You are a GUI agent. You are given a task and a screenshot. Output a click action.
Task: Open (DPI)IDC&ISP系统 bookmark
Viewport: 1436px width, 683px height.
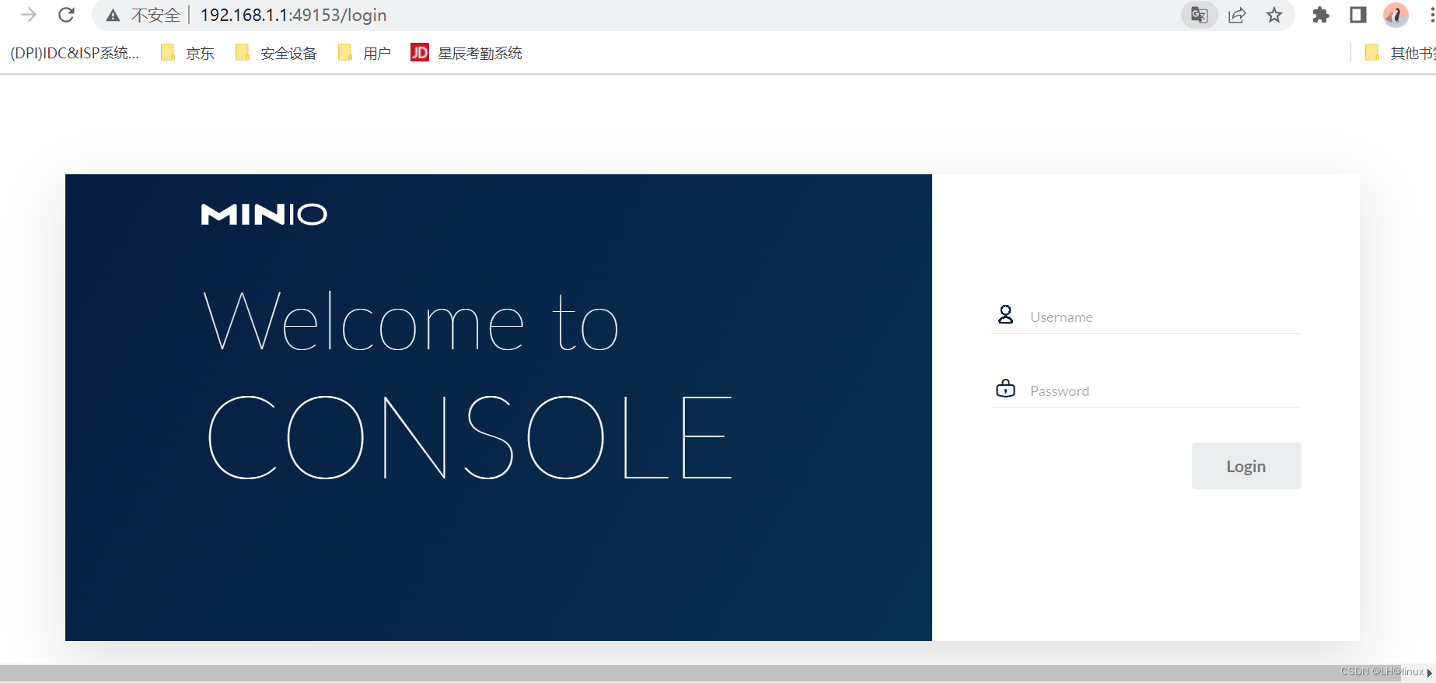(x=75, y=53)
